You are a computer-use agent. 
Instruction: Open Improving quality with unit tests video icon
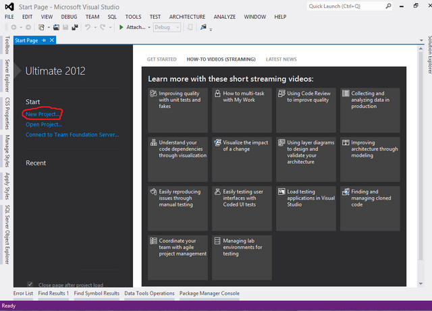point(153,93)
